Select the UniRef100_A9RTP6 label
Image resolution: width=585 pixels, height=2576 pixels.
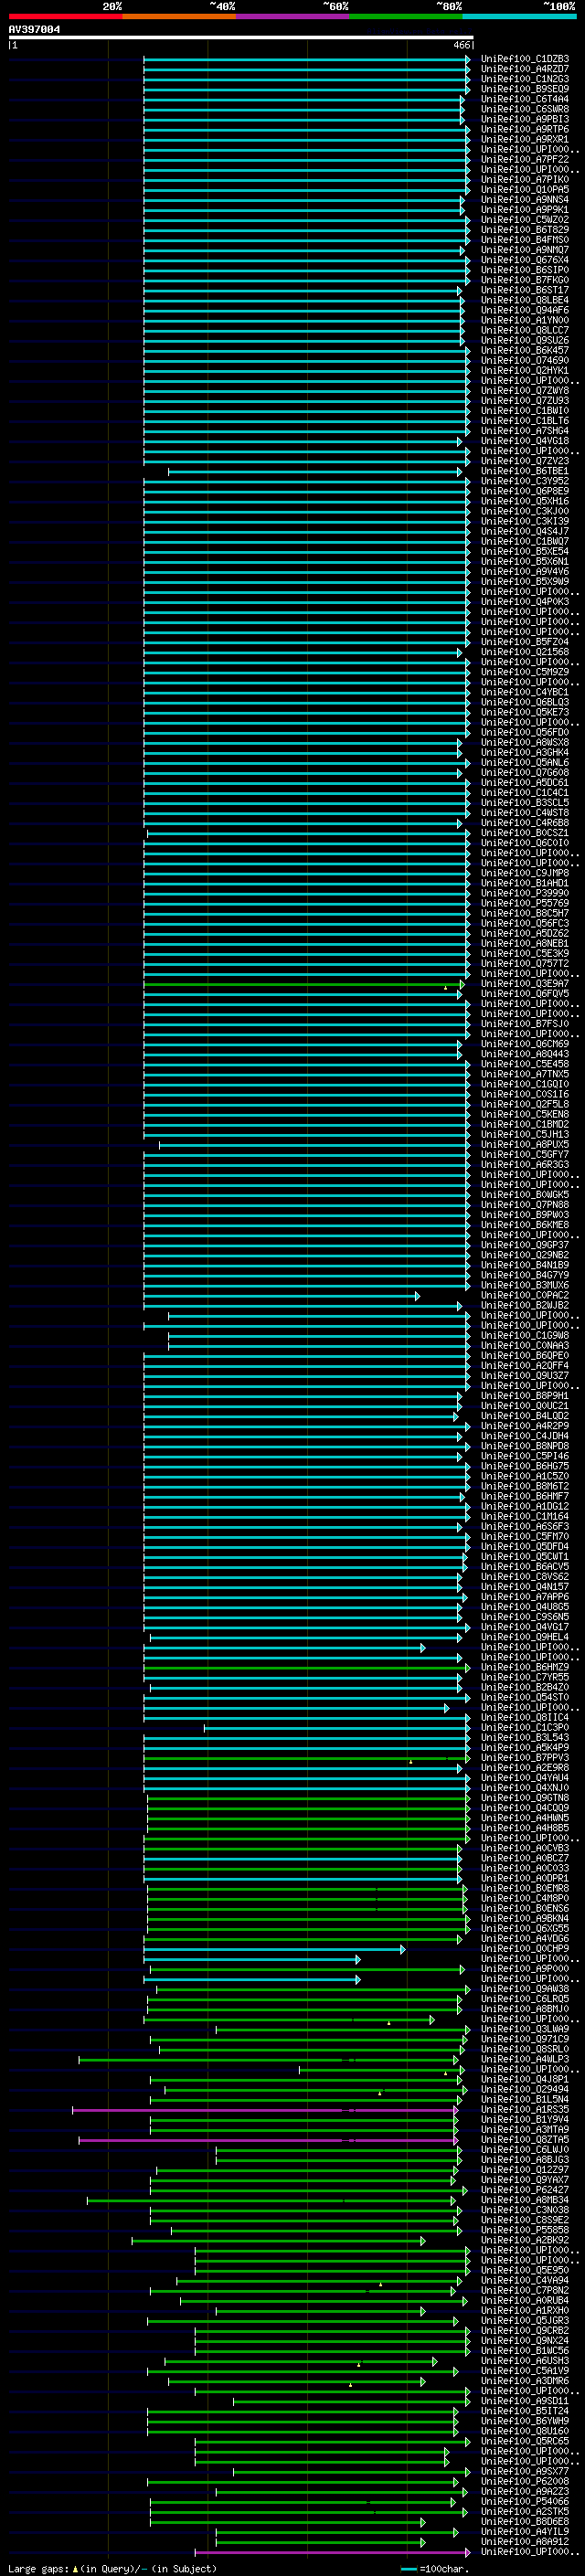(525, 129)
